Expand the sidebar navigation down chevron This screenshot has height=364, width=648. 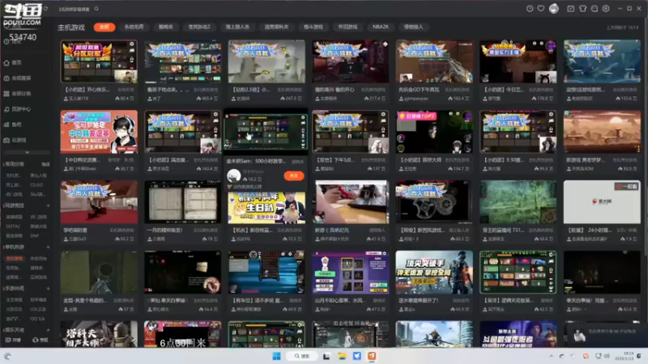coord(27,152)
